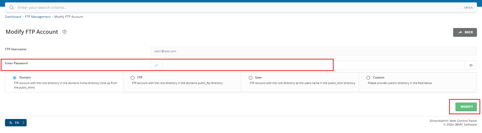Select the FTP radio option
This screenshot has width=482, height=133.
click(133, 78)
